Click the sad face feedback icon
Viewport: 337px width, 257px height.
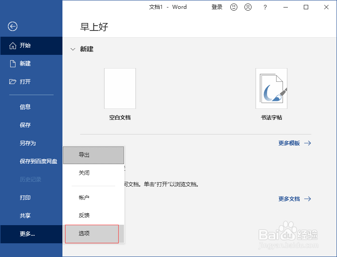pos(248,7)
